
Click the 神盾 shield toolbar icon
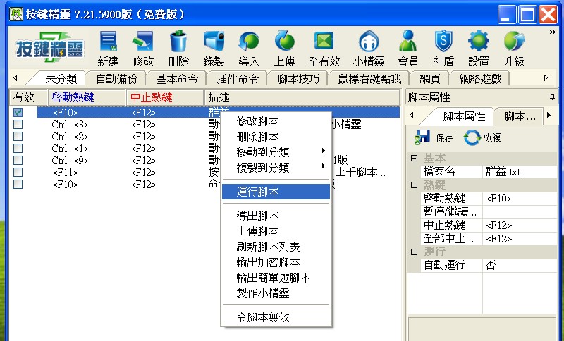[x=443, y=41]
